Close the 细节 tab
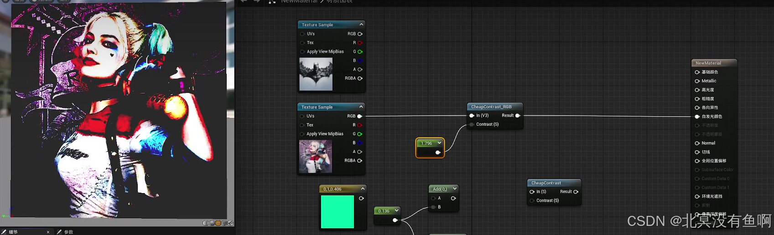Screen dimensions: 774x235 [x=48, y=232]
